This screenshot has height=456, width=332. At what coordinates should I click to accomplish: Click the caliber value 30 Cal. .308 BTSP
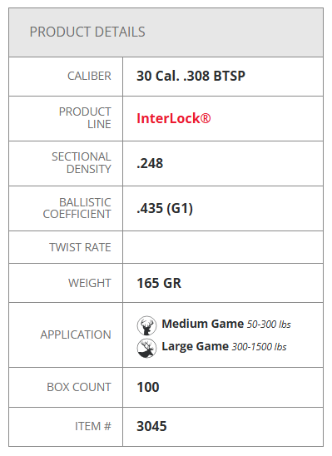pos(191,77)
